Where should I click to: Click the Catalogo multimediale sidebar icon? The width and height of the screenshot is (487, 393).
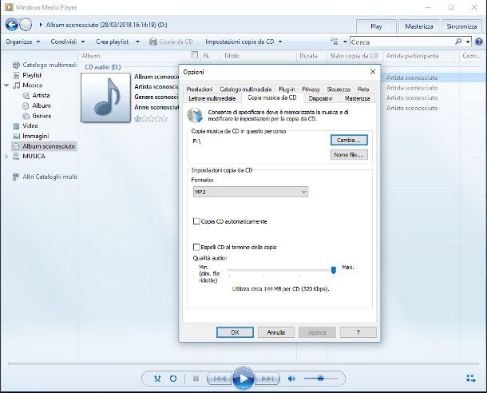(x=16, y=65)
